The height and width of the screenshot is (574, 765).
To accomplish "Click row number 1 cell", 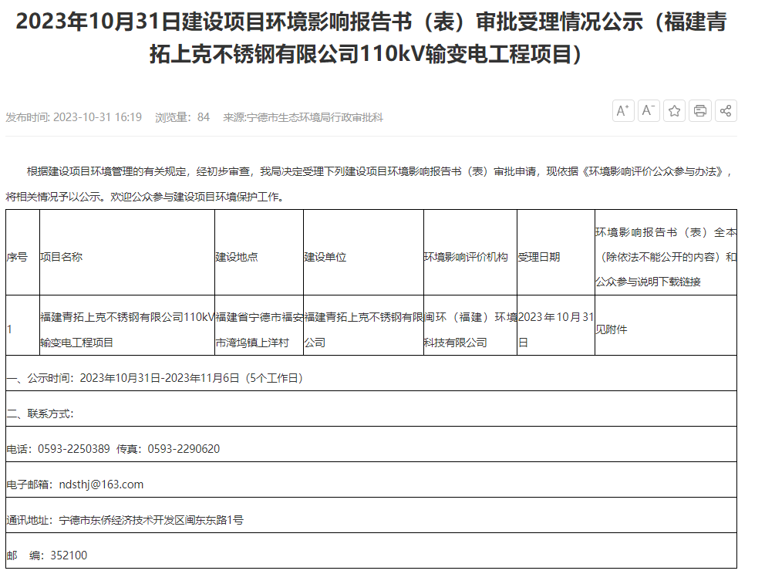I will (22, 325).
